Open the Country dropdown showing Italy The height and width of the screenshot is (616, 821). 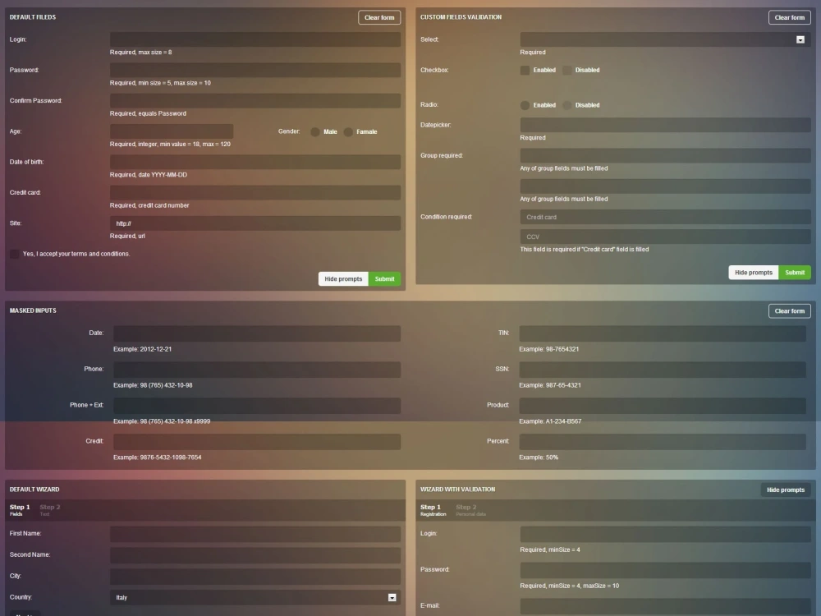[x=255, y=598]
